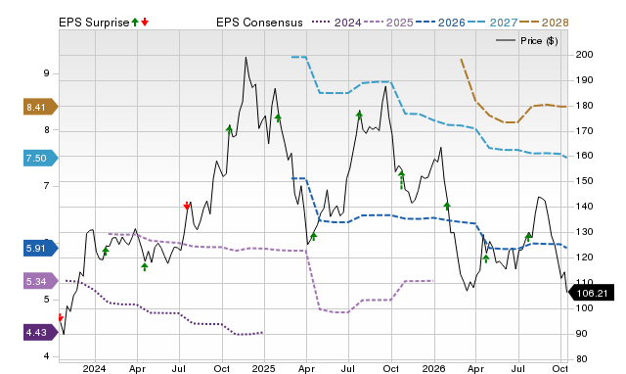Click the EPS Surprise label
This screenshot has height=374, width=626.
94,23
